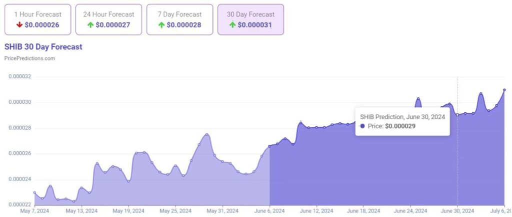Click the $0.000026 forecast value

point(42,25)
